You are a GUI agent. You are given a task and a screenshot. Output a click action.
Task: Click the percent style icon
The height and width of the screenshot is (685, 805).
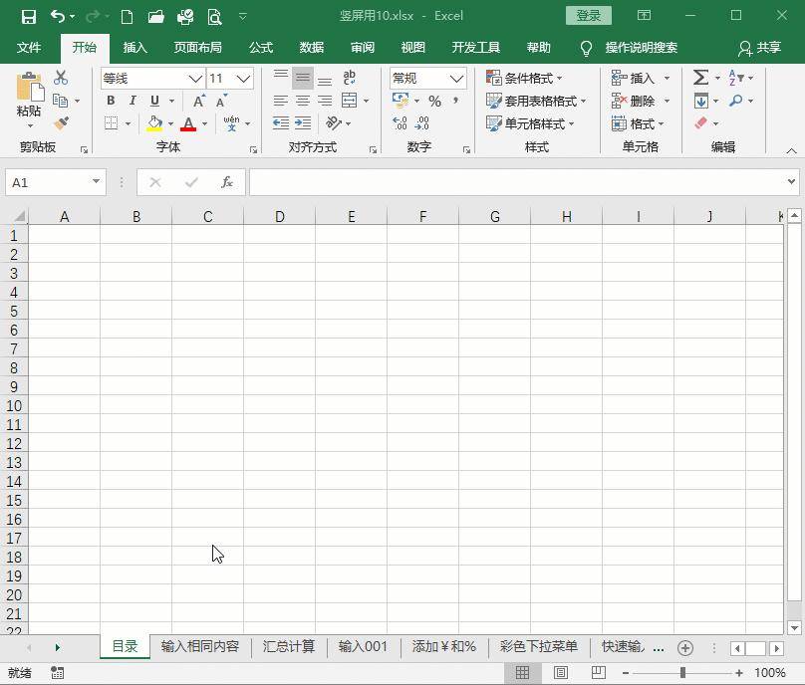(434, 102)
